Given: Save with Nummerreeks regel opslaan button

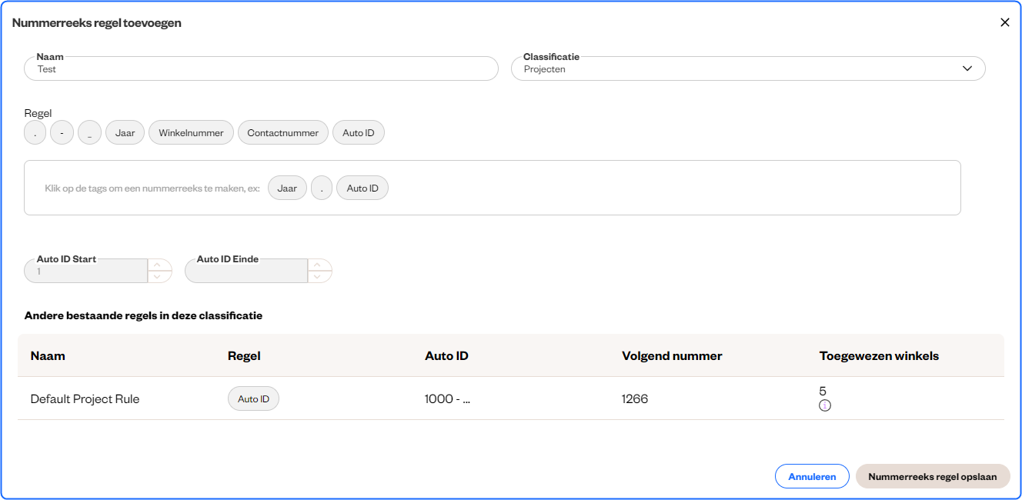Looking at the screenshot, I should (x=932, y=477).
